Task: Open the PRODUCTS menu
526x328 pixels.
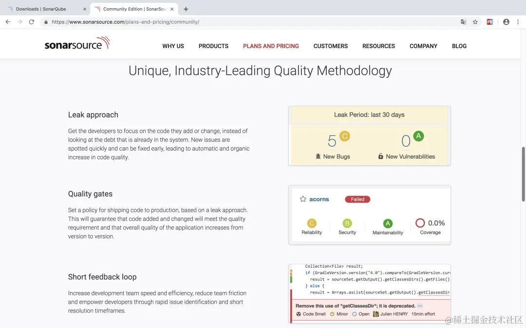Action: (213, 46)
